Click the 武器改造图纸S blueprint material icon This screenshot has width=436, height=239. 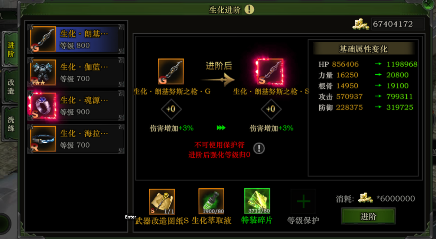pos(162,202)
